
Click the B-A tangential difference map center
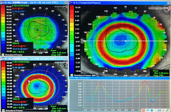tap(125, 41)
